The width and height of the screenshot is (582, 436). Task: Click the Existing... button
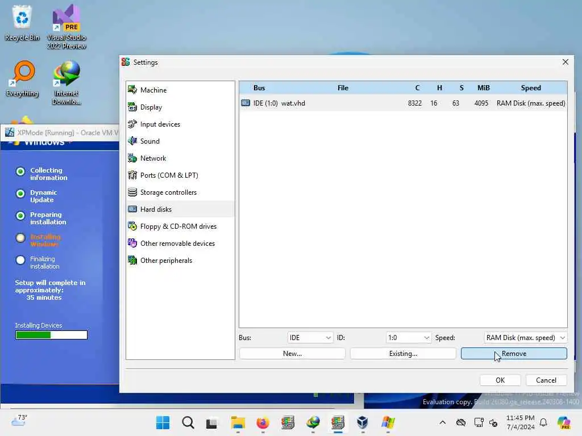click(x=403, y=354)
